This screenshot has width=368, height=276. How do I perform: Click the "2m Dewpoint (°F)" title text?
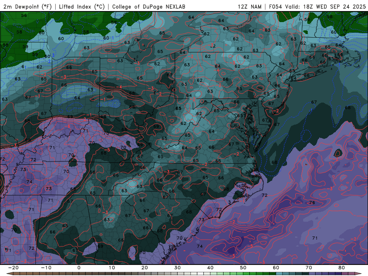click(27, 6)
